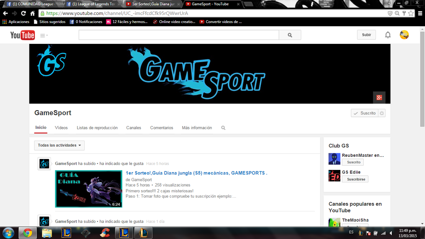Go to browser home page
Viewport: 425px width, 239px height.
[x=33, y=13]
